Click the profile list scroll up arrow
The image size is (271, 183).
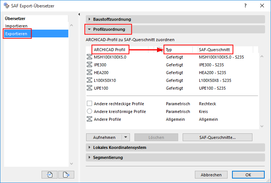coord(262,57)
